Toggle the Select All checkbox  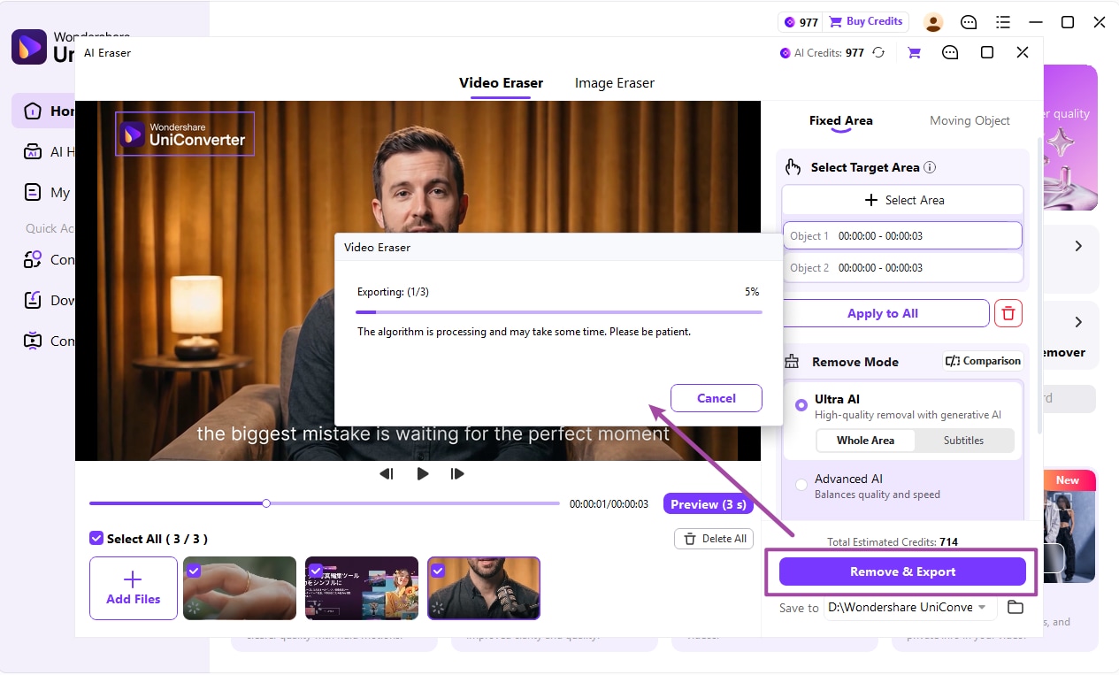point(96,538)
